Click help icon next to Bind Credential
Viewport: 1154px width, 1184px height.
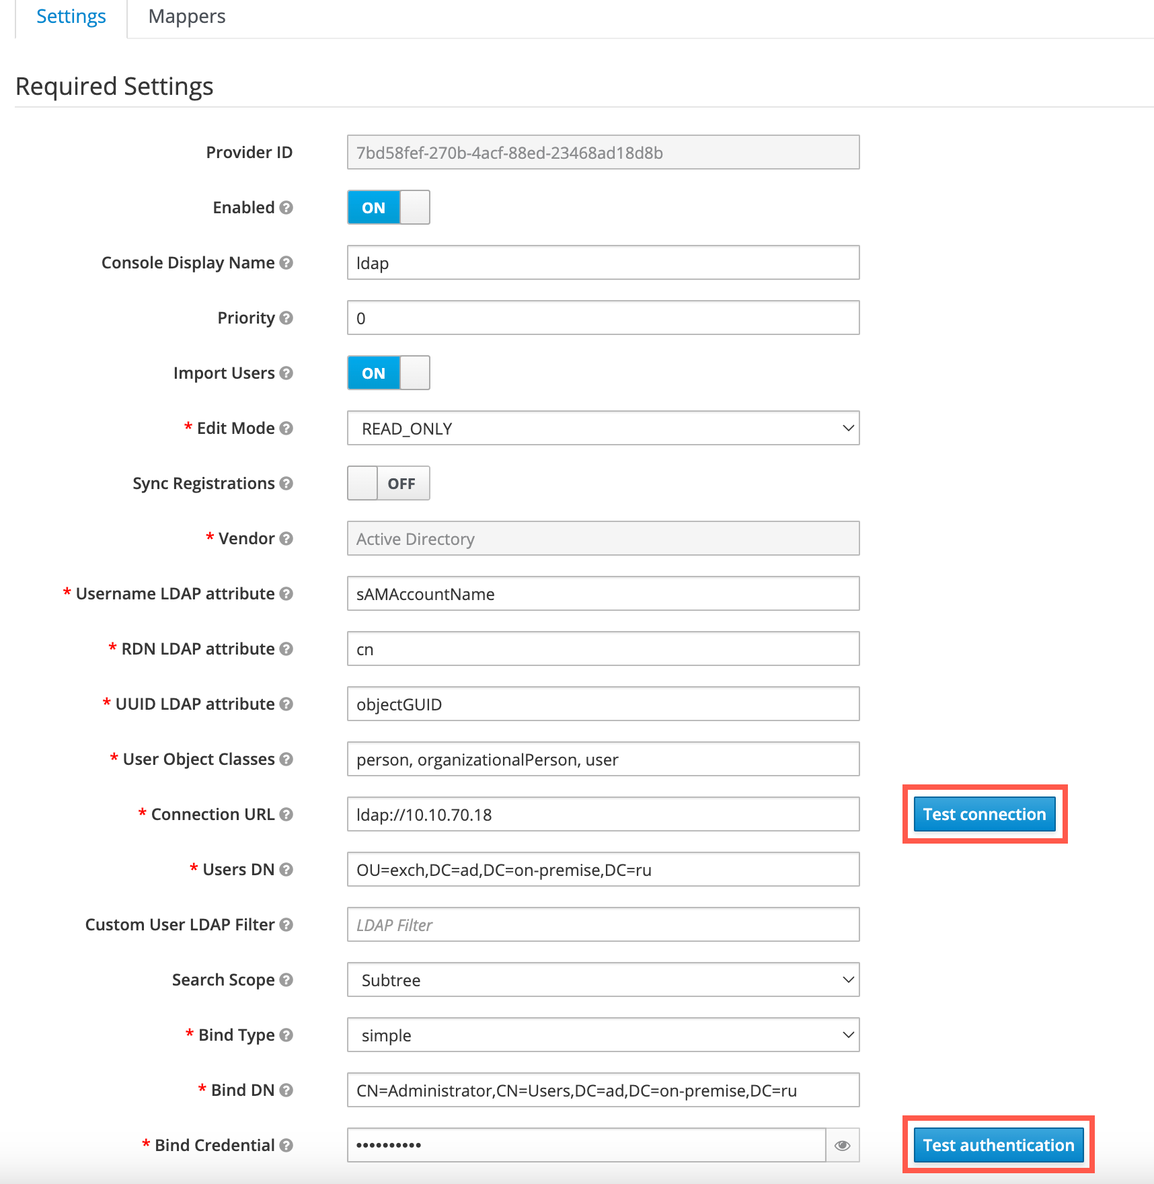[x=286, y=1146]
